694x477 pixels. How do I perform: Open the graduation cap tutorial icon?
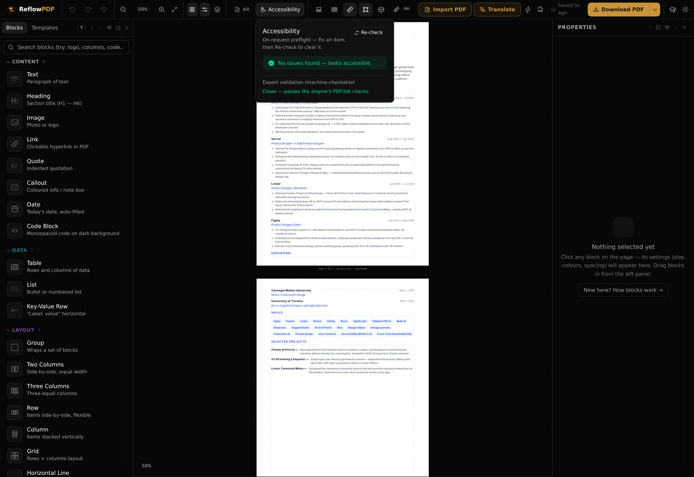pyautogui.click(x=673, y=9)
